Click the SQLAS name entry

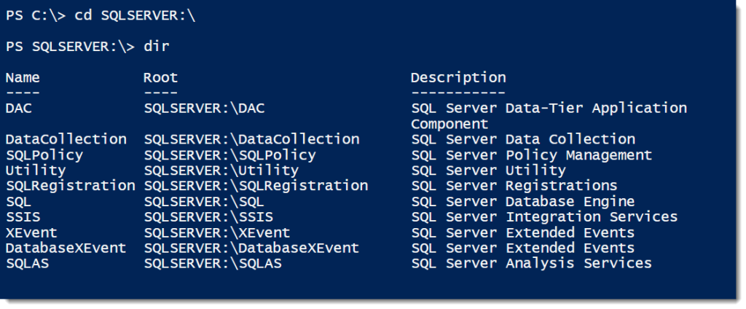27,263
